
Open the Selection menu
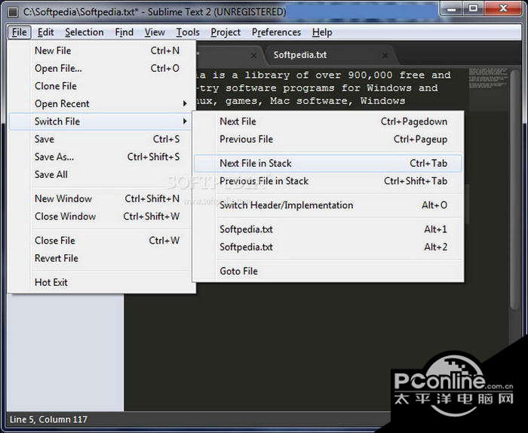tap(84, 32)
